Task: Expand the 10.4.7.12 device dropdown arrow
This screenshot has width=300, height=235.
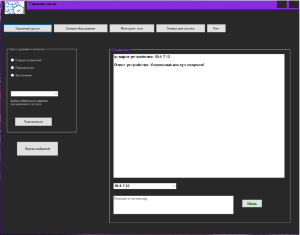Action: [174, 186]
